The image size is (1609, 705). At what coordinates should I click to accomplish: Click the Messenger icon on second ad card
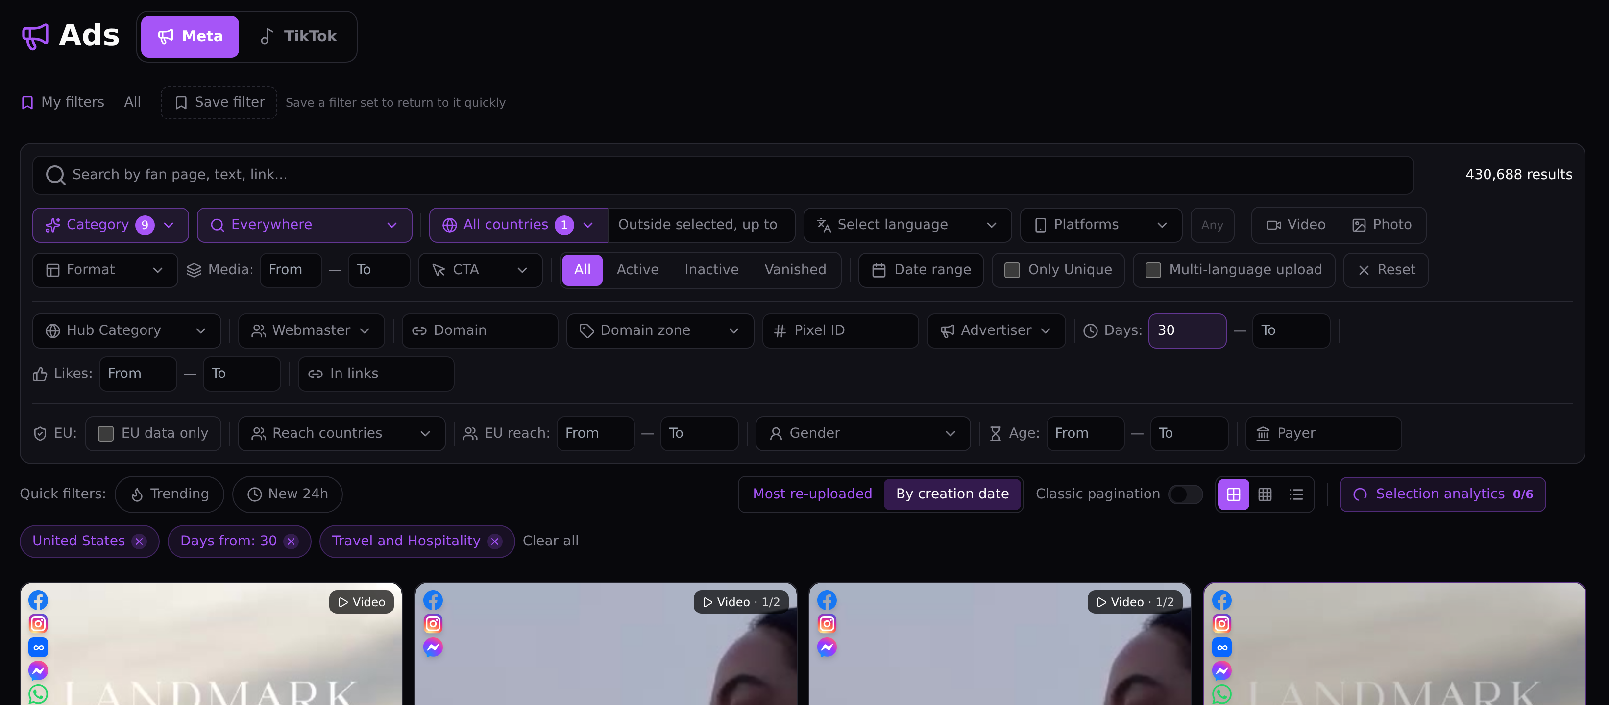(x=433, y=648)
